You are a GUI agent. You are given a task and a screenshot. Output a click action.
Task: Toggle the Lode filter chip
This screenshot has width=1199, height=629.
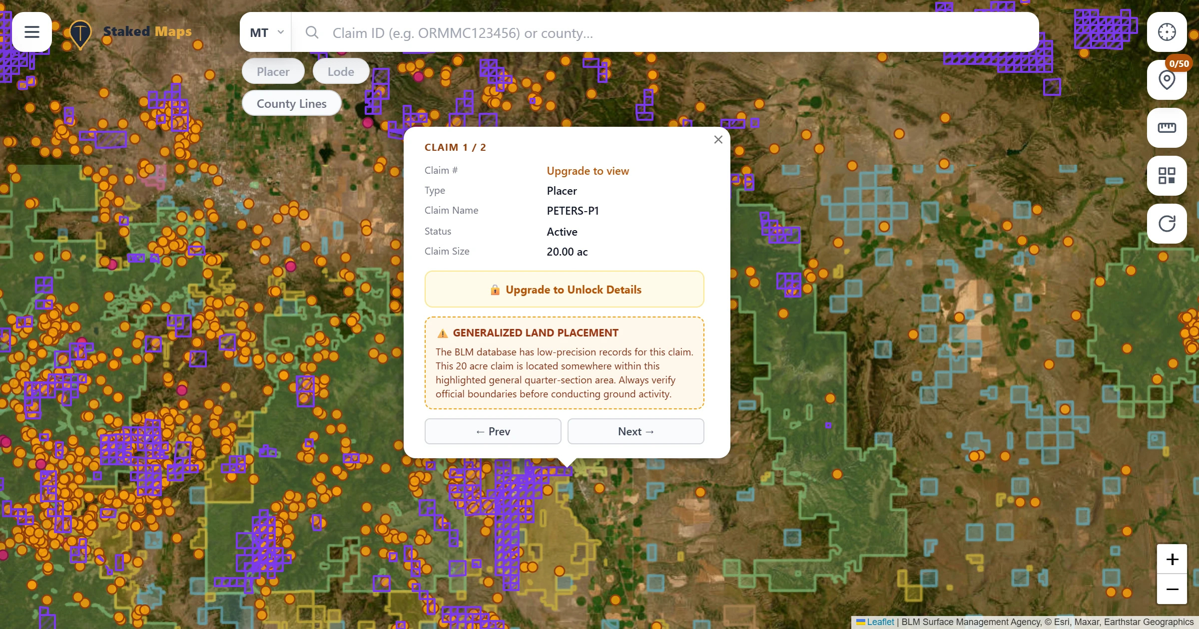341,71
